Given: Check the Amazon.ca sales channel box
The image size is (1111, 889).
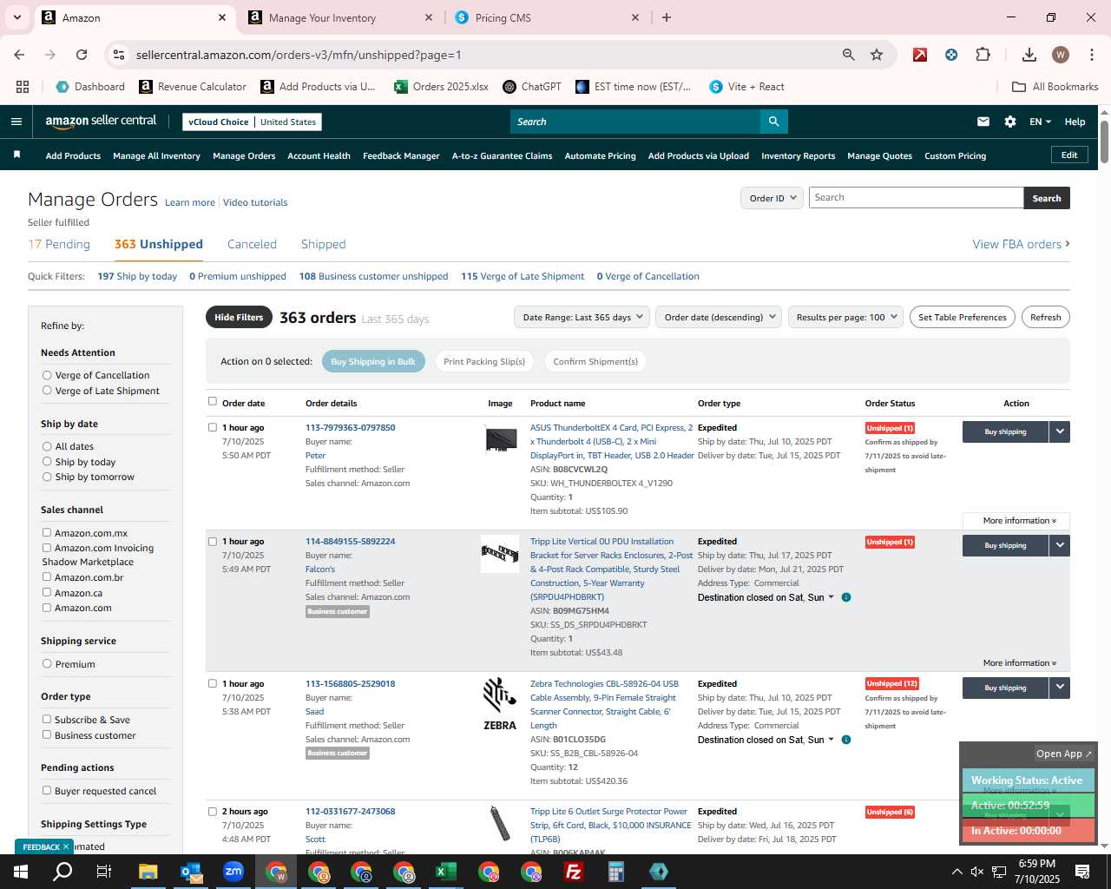Looking at the screenshot, I should [x=47, y=593].
